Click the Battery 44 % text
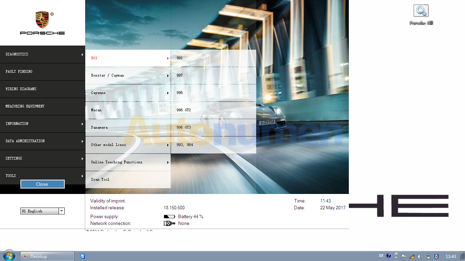465x261 pixels. (x=190, y=216)
